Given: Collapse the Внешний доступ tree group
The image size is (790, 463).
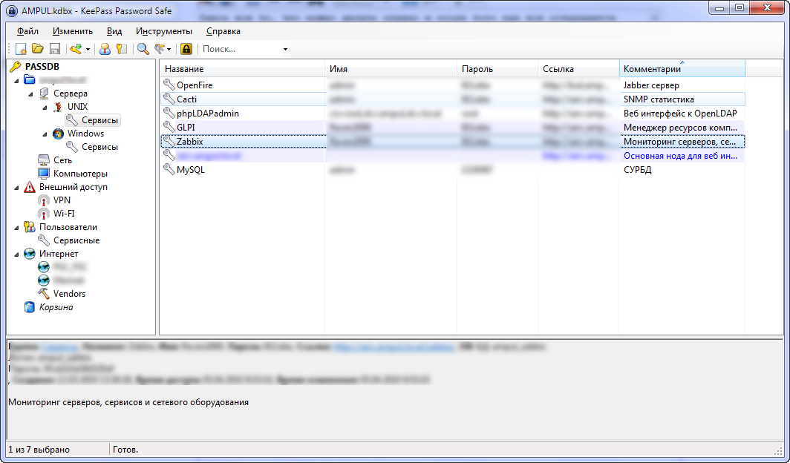Looking at the screenshot, I should pos(17,187).
